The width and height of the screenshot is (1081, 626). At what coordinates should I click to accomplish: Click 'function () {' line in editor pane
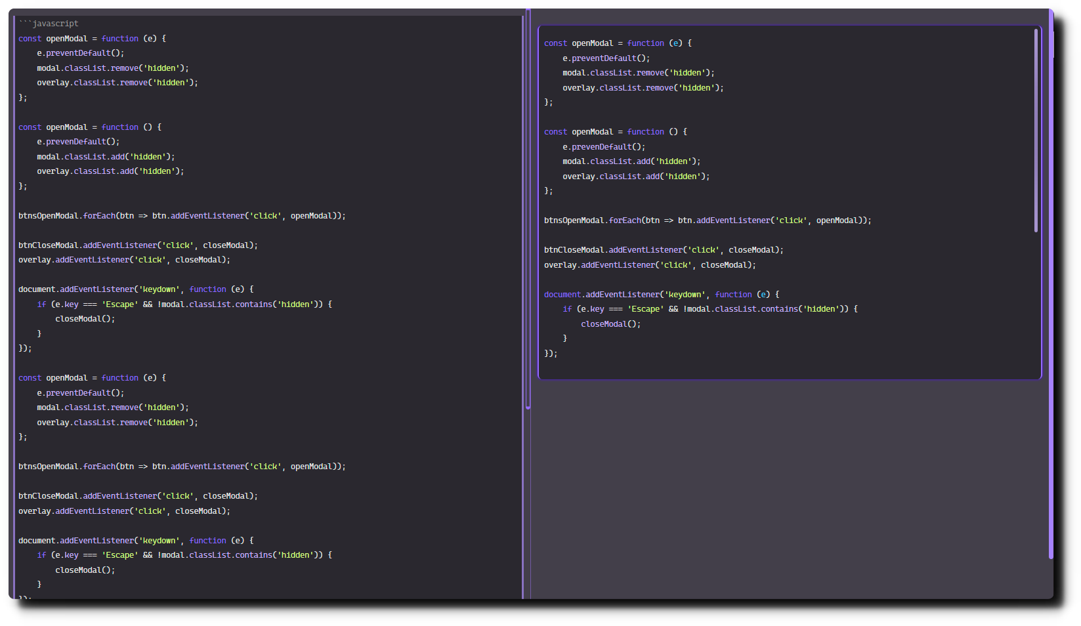tap(90, 127)
